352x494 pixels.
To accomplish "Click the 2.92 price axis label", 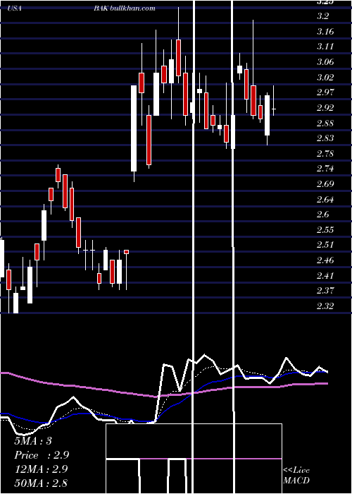I will click(325, 108).
